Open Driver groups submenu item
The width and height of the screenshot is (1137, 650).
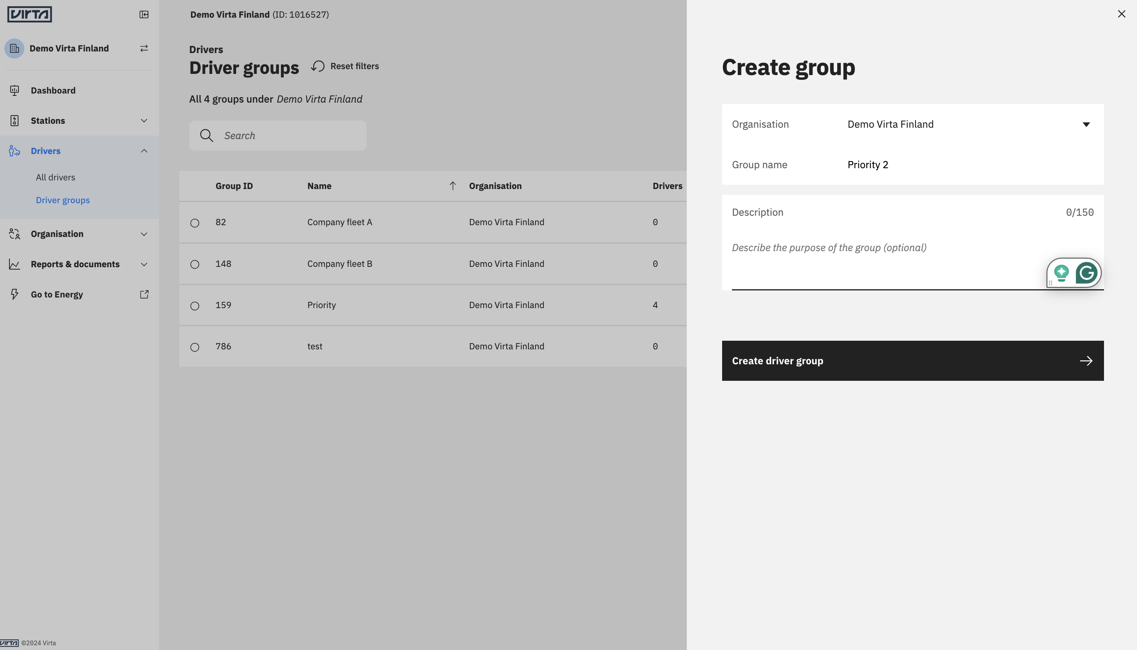[x=62, y=200]
